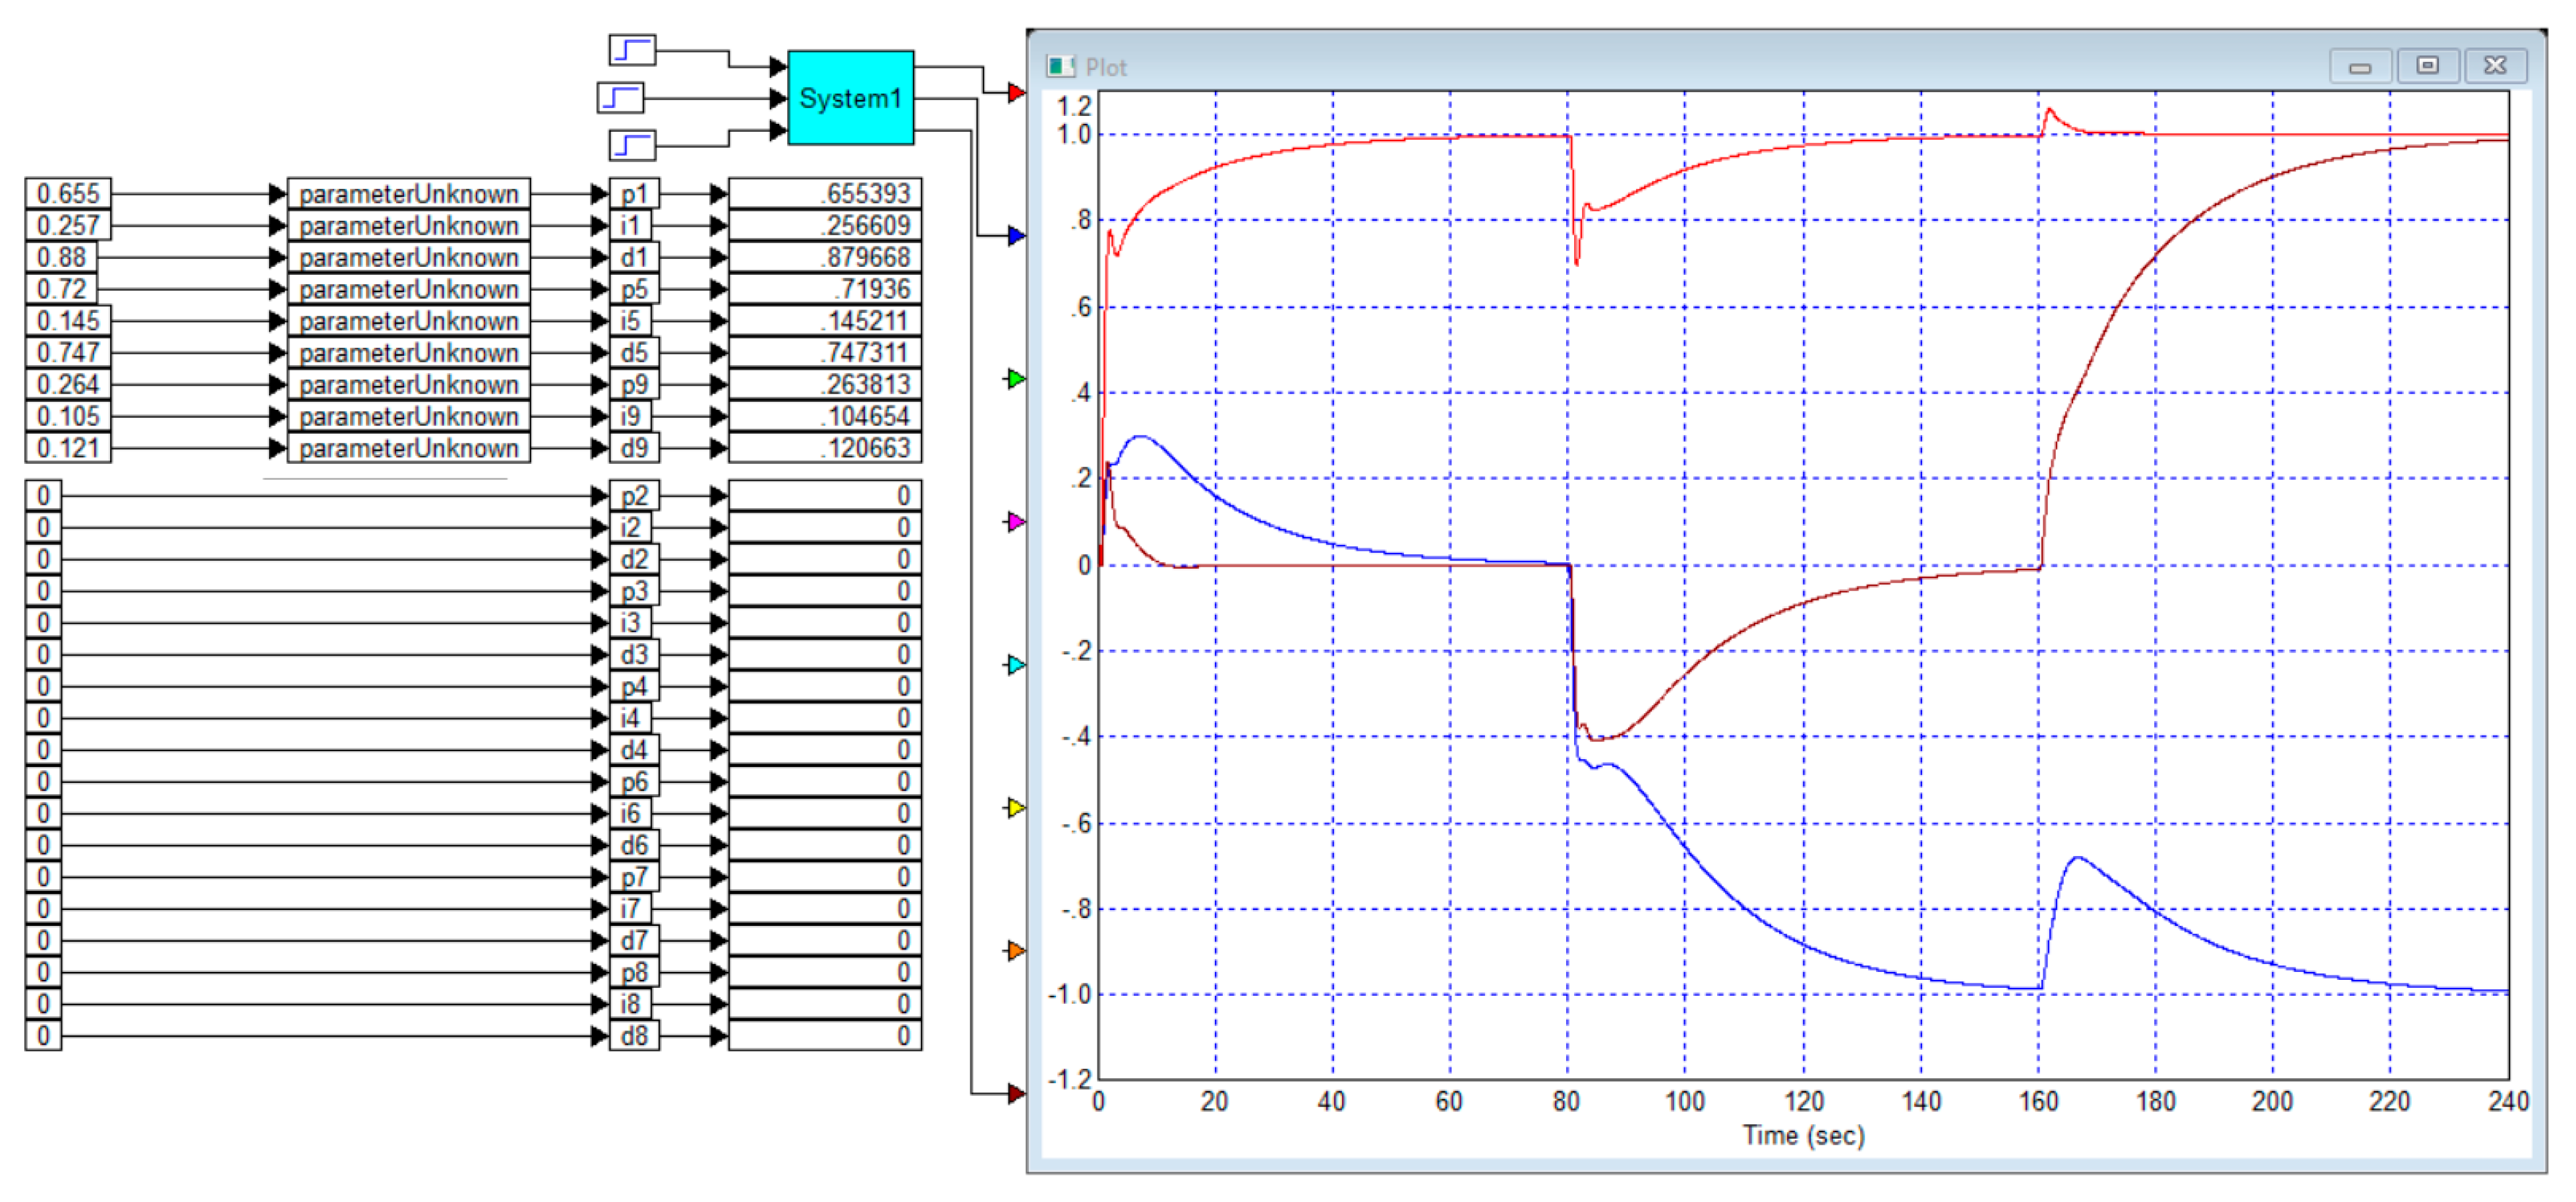The image size is (2576, 1202).
Task: Select the green plot input connector
Action: [1016, 379]
